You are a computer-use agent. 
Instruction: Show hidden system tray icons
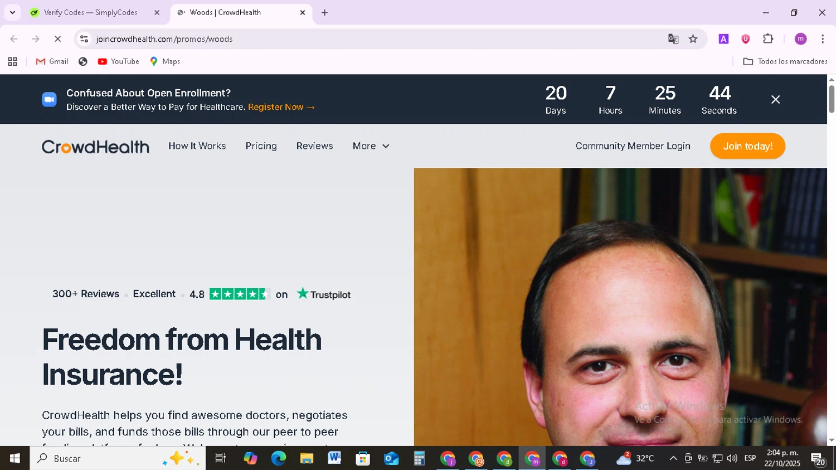pos(673,458)
